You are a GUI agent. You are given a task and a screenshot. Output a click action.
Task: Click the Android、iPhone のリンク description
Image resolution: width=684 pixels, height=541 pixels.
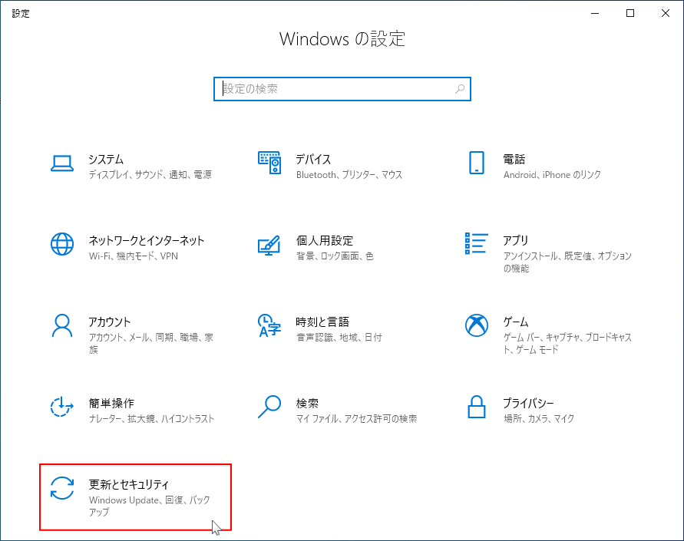pos(552,175)
